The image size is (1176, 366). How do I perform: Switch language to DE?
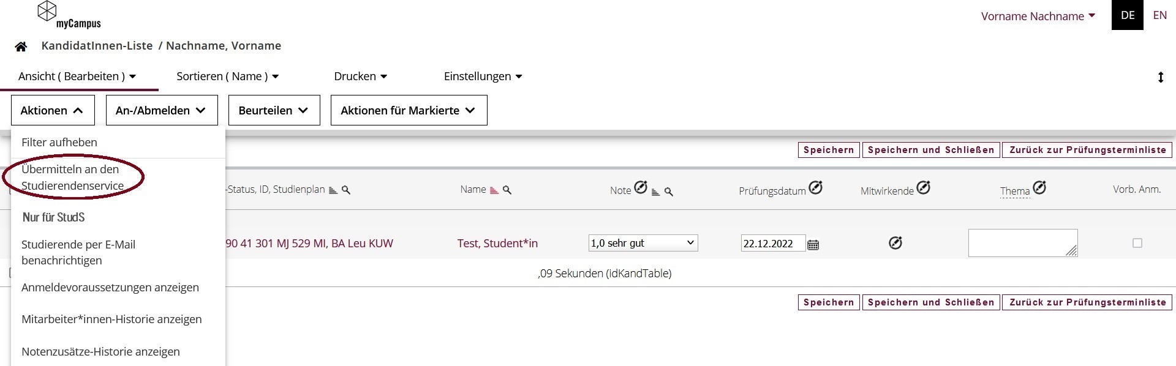pyautogui.click(x=1128, y=15)
